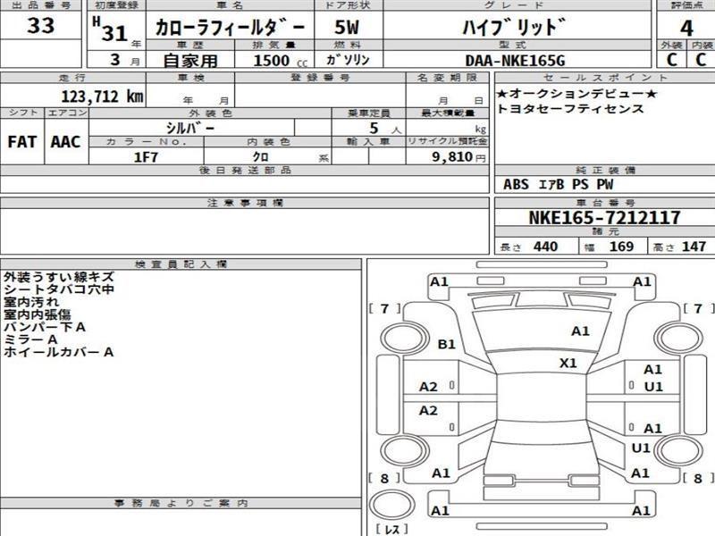This screenshot has height=536, width=715.
Task: Select first registration year "31"
Action: coord(114,33)
